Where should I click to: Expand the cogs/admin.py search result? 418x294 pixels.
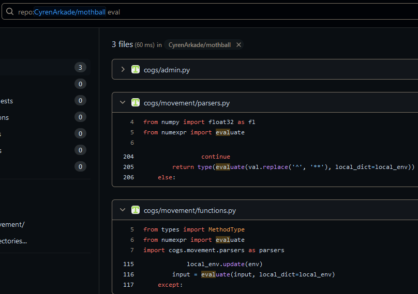click(123, 69)
